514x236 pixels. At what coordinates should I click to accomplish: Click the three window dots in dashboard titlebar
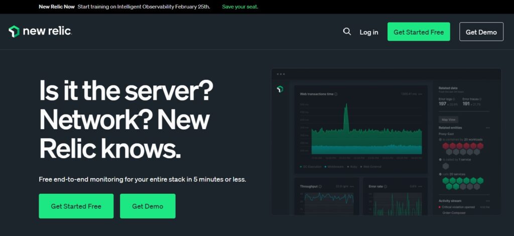click(x=281, y=74)
